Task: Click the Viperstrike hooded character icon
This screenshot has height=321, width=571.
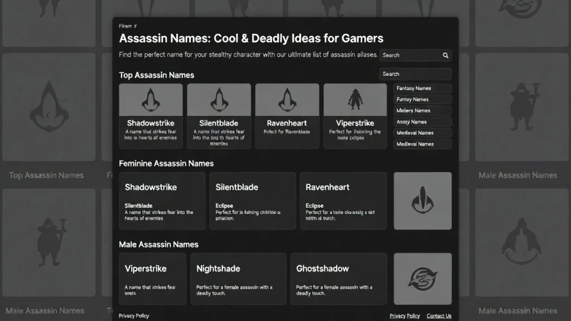Action: tap(355, 99)
